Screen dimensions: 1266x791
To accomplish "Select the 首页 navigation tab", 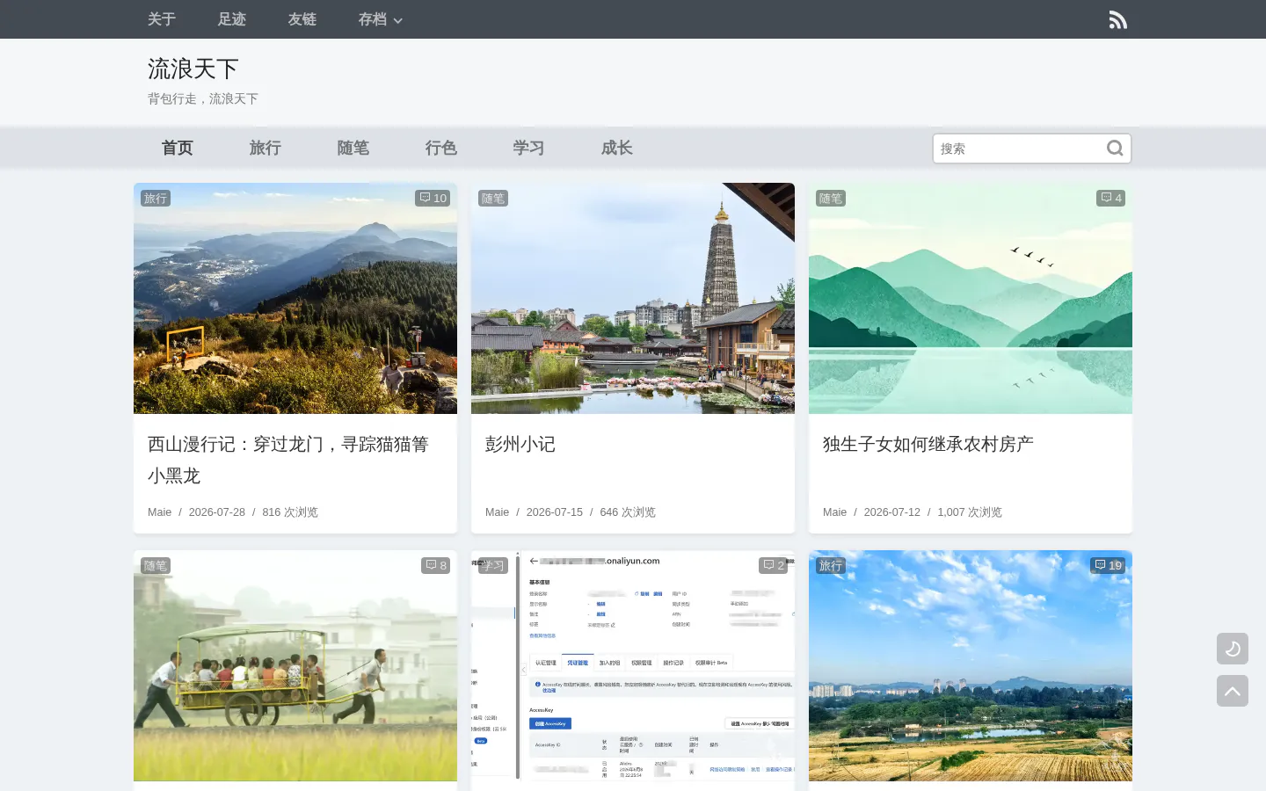I will tap(178, 148).
